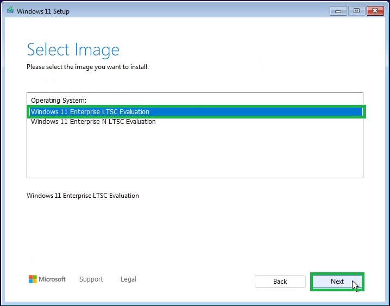
Task: Select Windows 11 Enterprise N LTSC Evaluation image
Action: point(196,122)
